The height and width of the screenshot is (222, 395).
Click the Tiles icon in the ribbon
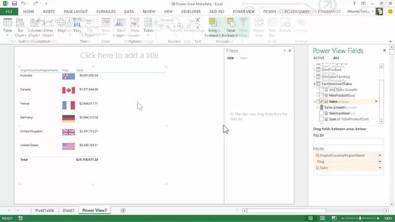pyautogui.click(x=77, y=23)
